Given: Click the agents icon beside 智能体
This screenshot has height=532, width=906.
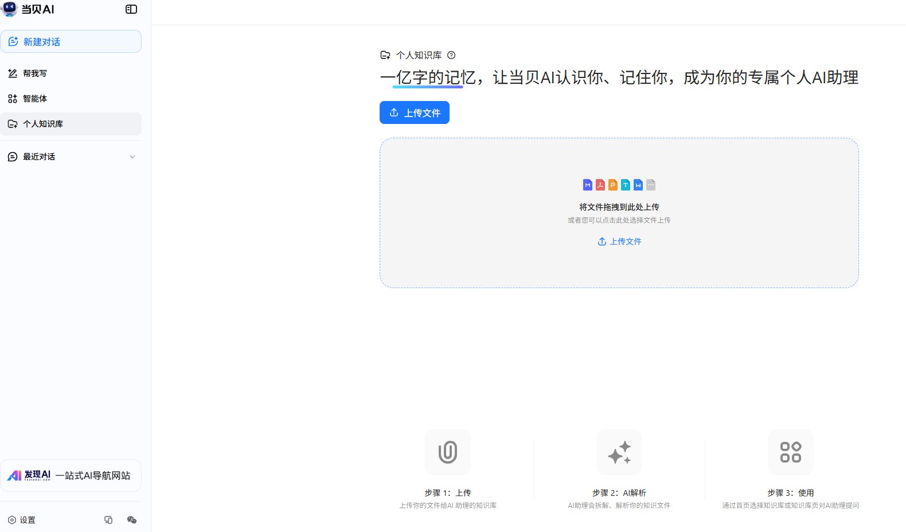Looking at the screenshot, I should [13, 99].
